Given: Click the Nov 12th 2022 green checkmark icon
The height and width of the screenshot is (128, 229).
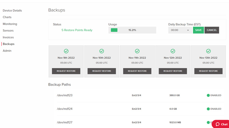Looking at the screenshot, I should [x=173, y=51].
